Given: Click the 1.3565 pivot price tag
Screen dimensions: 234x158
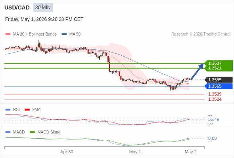Looking at the screenshot, I should pyautogui.click(x=219, y=86).
